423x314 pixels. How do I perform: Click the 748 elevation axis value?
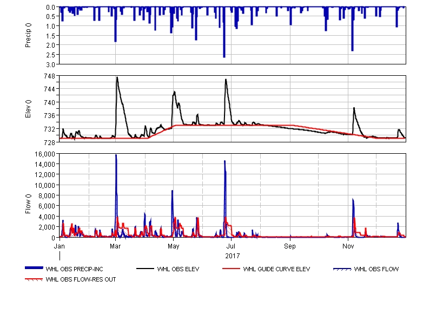49,76
